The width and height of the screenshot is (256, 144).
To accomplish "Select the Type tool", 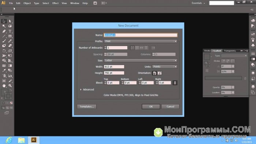I will [10, 31].
